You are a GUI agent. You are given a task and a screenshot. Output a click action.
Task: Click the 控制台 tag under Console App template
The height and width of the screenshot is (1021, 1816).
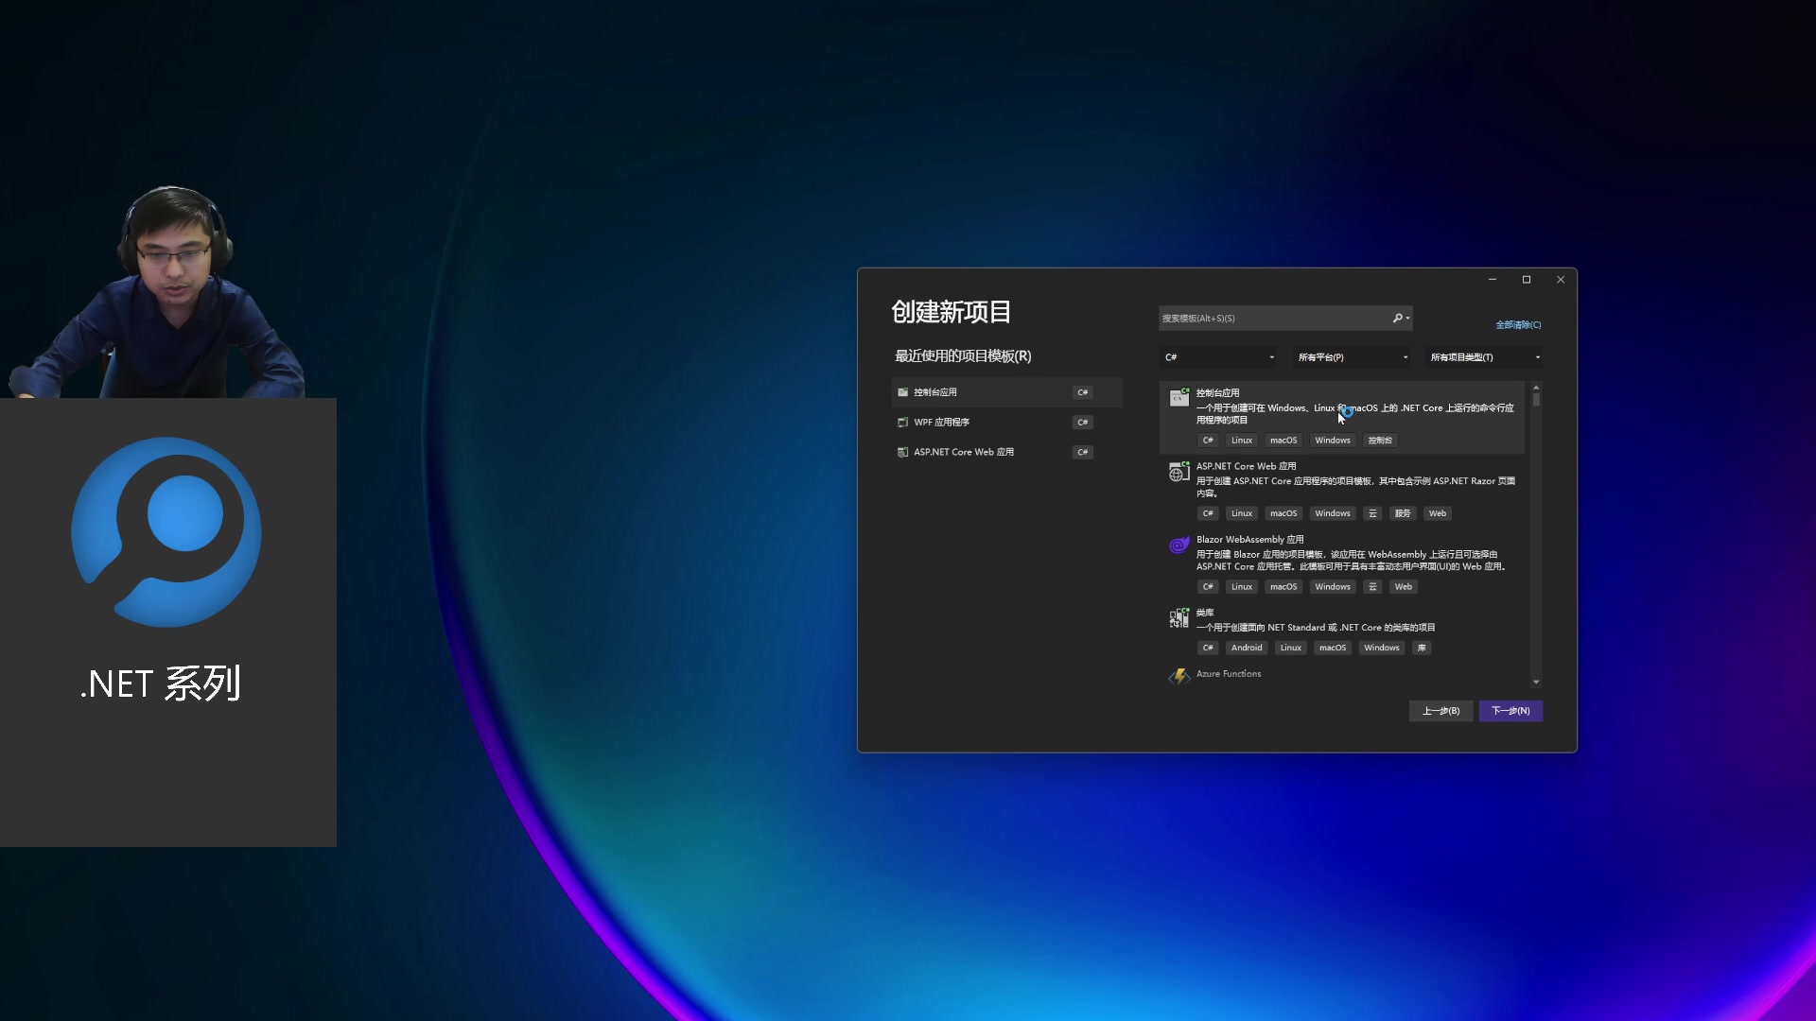pos(1380,441)
